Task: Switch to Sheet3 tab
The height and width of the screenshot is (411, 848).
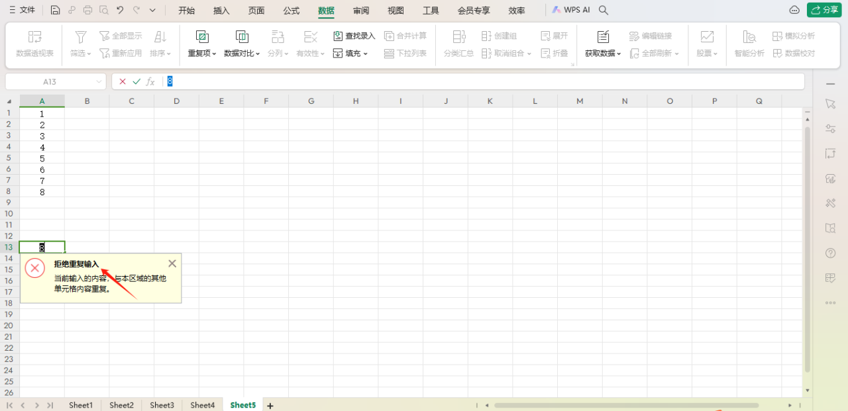Action: coord(162,405)
